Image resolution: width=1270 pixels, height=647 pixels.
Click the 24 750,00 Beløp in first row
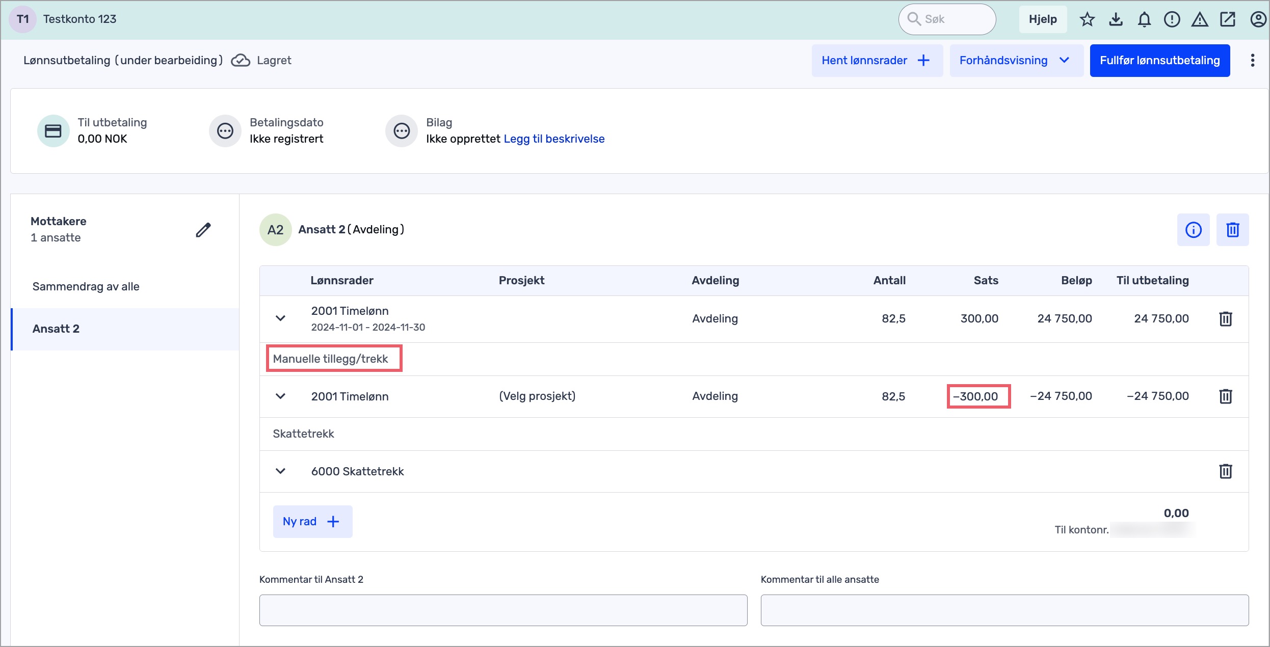tap(1064, 319)
